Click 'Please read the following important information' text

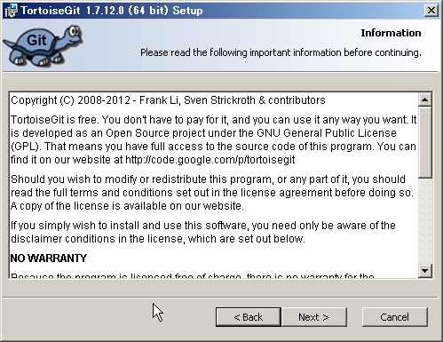(x=281, y=52)
